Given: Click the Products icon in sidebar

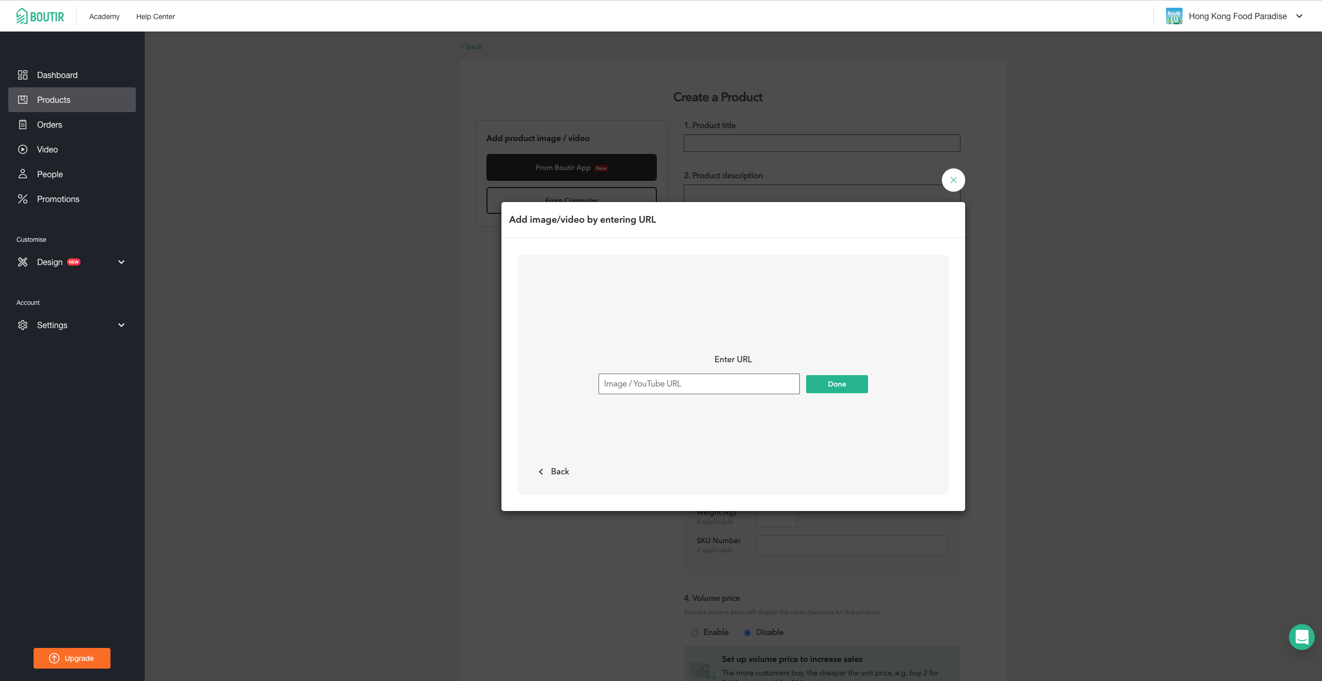Looking at the screenshot, I should tap(23, 99).
